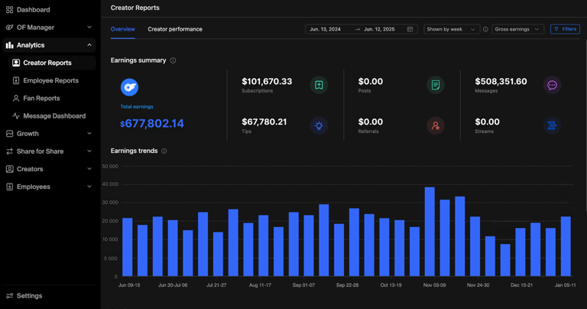Switch to the Creator performance tab

175,29
